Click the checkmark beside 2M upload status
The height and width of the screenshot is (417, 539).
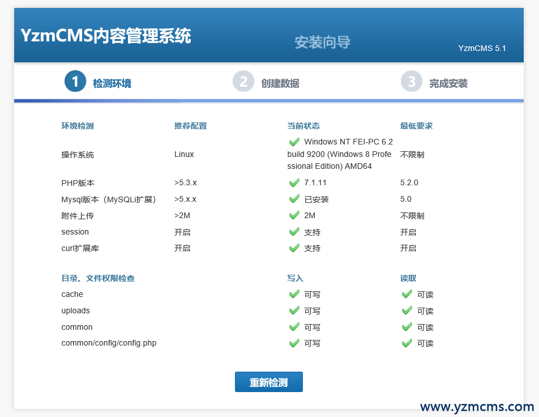(294, 215)
